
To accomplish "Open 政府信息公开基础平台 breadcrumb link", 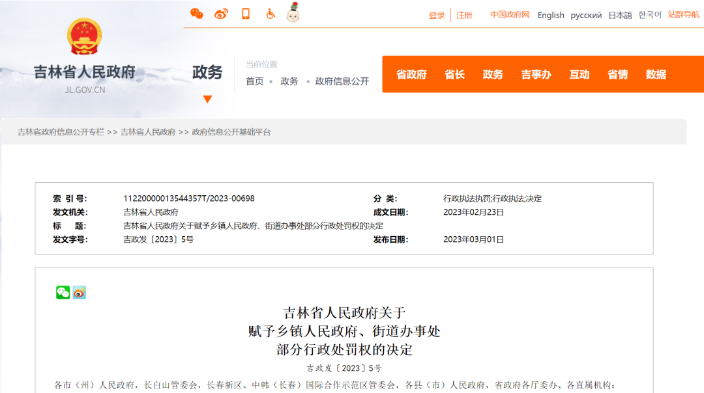I will click(231, 132).
